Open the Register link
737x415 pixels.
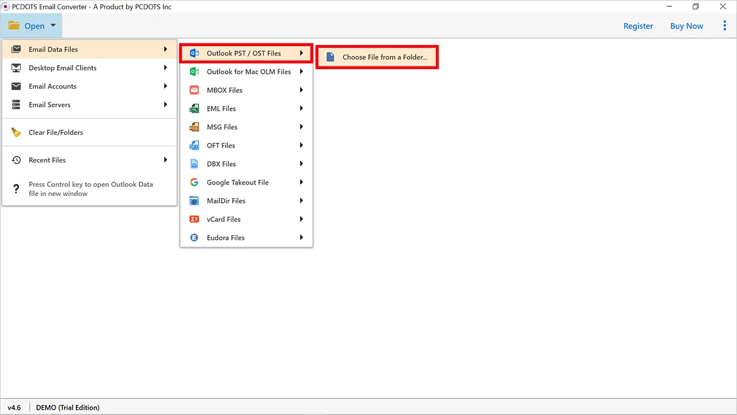[x=638, y=26]
